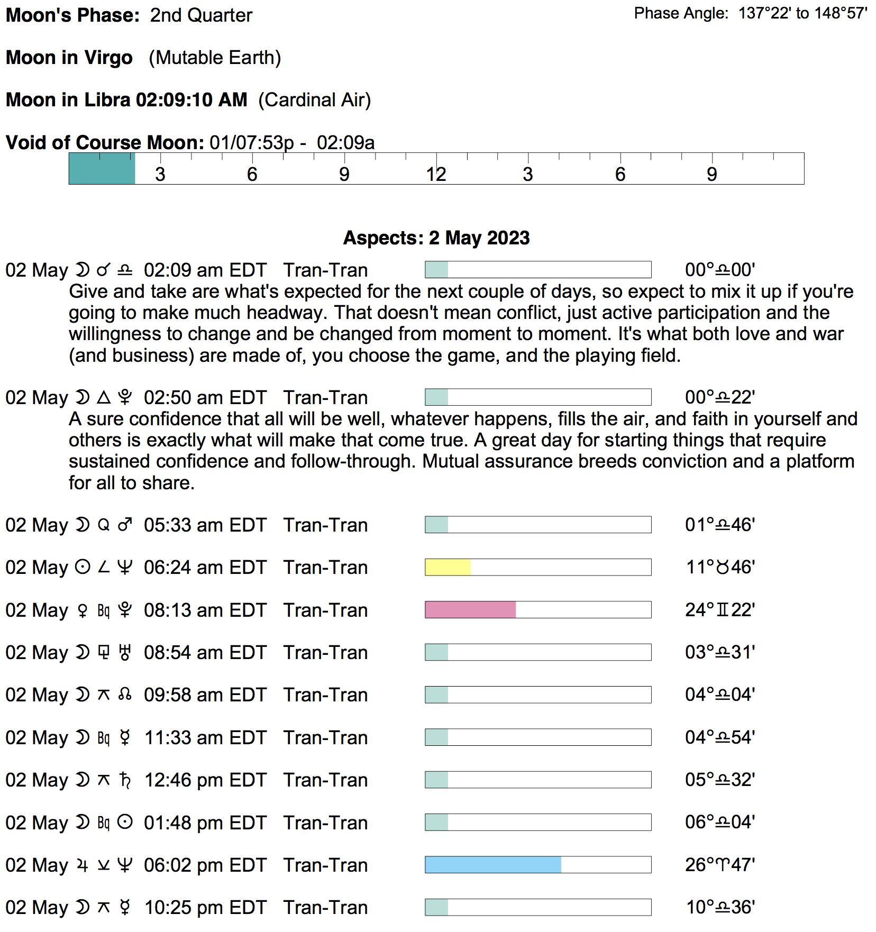The image size is (876, 932).
Task: Click the "Moon in Libra 02:09:10 AM" text
Action: (x=126, y=100)
